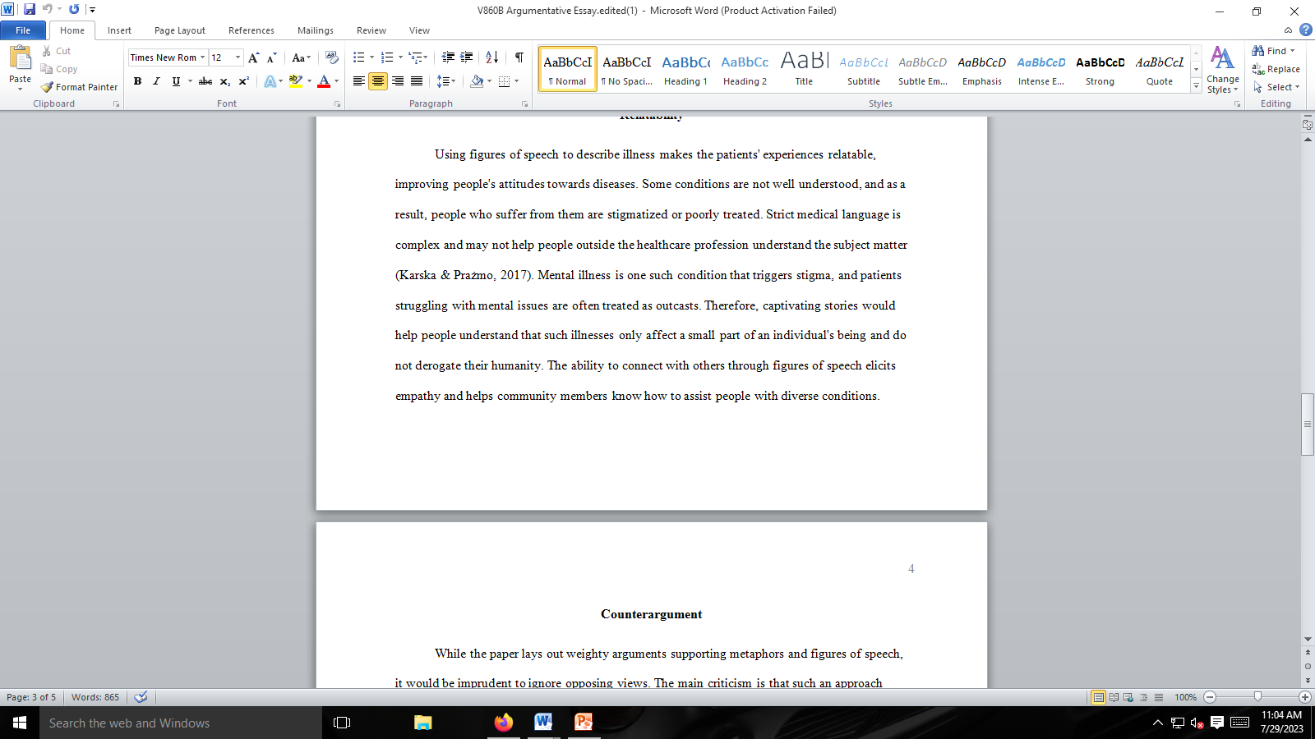
Task: Toggle subscript formatting
Action: 224,81
